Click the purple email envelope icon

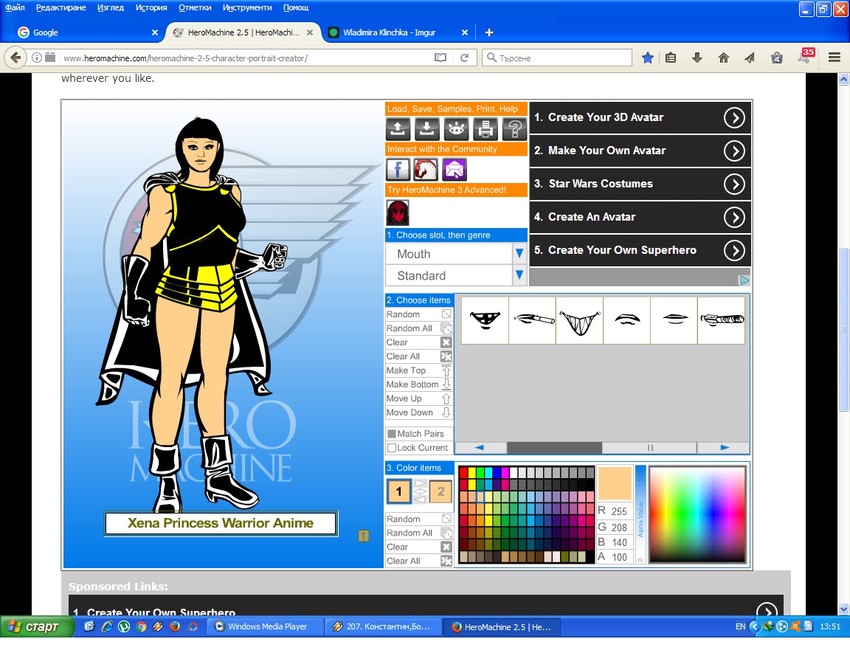pyautogui.click(x=455, y=170)
